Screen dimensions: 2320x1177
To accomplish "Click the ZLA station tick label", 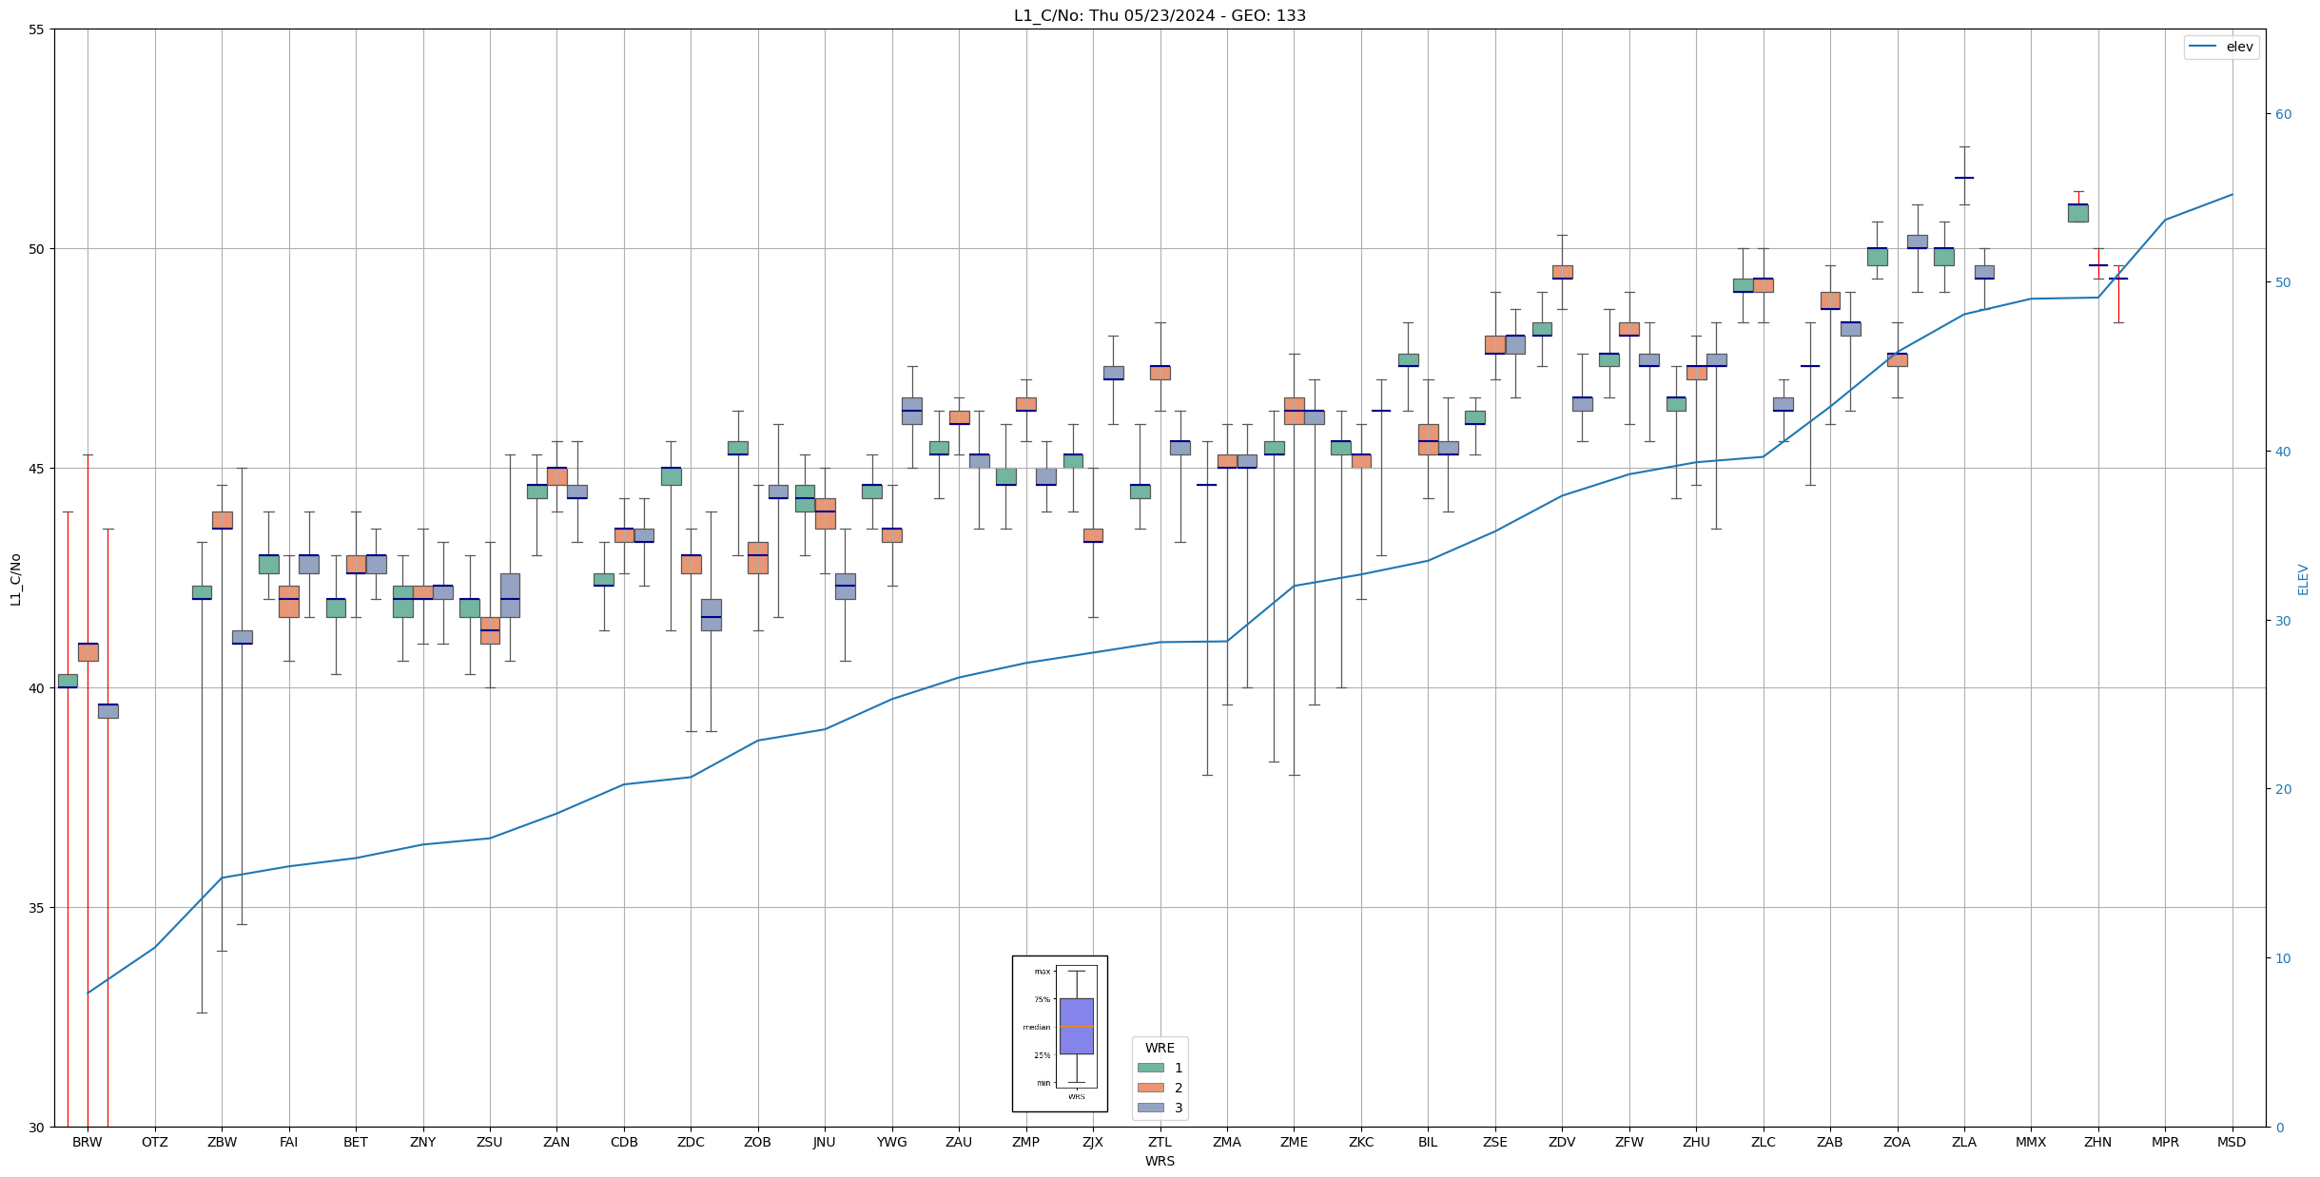I will coord(1963,1142).
